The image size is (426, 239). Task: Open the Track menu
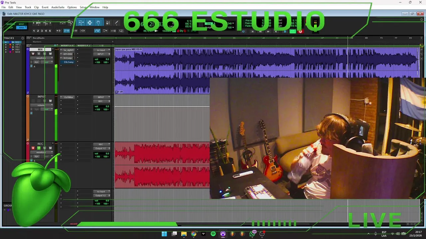[28, 7]
